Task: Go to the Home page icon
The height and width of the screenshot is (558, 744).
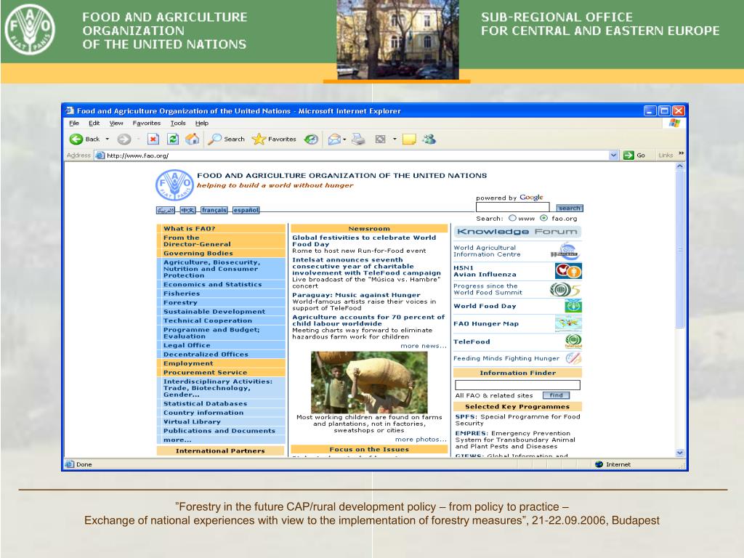Action: pyautogui.click(x=192, y=139)
